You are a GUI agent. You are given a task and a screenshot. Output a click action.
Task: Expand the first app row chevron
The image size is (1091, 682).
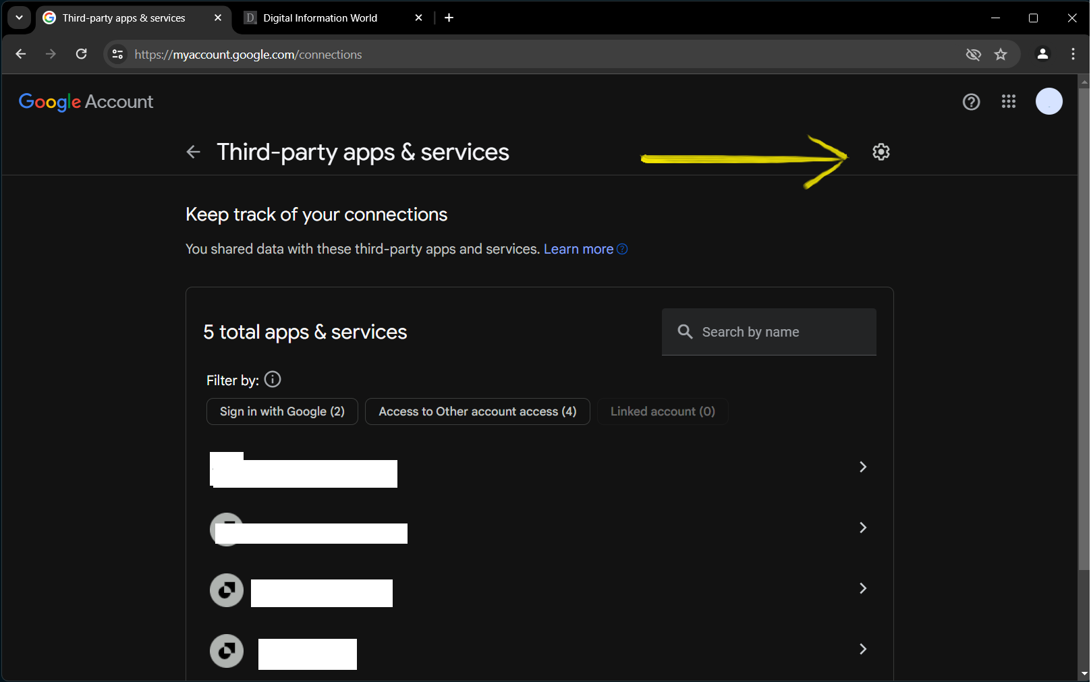[862, 467]
